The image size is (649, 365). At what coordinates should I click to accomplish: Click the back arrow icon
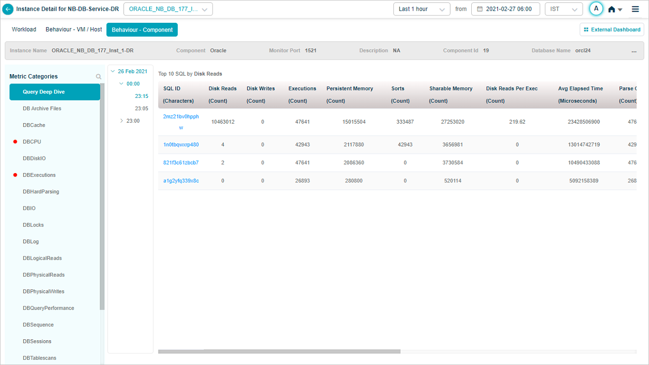pos(8,9)
